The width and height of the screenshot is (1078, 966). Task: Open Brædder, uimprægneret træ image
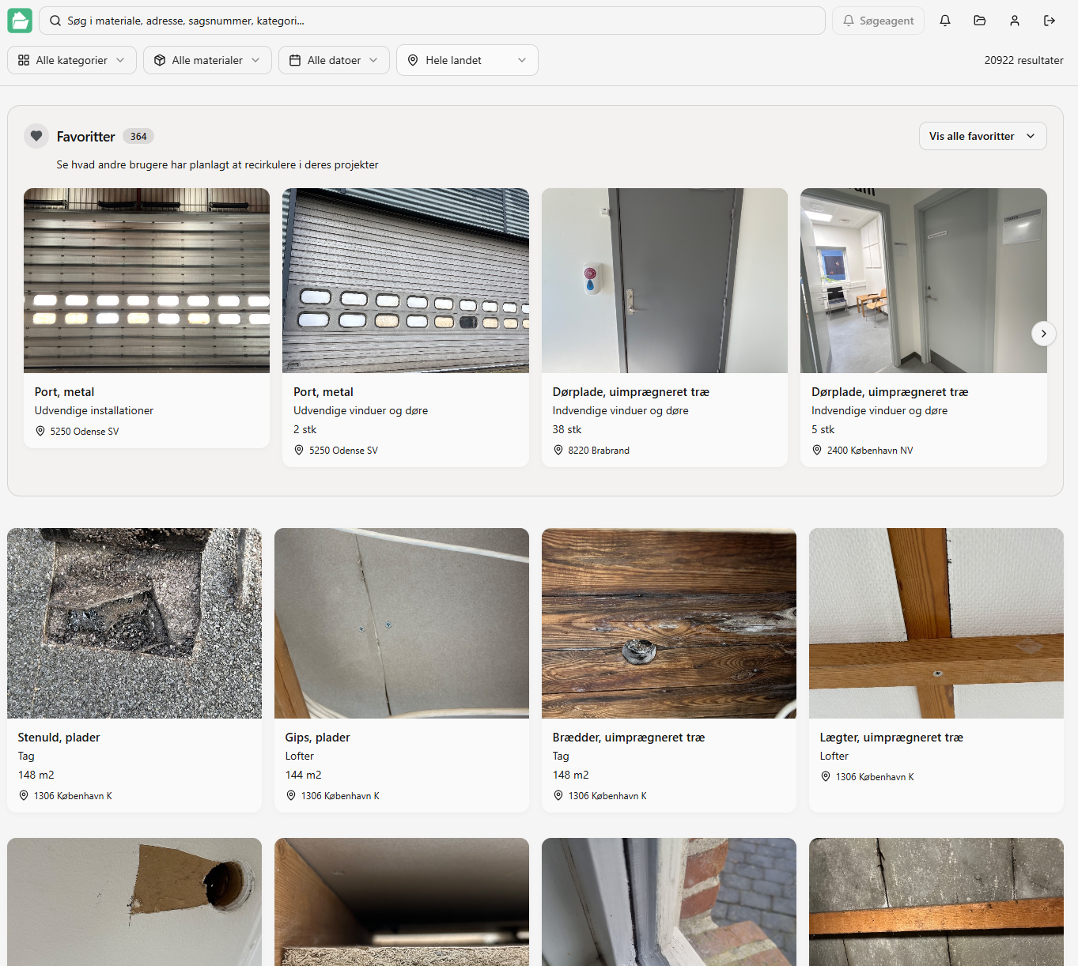(668, 623)
